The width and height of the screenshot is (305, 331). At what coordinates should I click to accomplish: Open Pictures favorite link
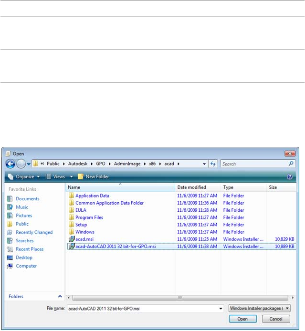pyautogui.click(x=24, y=216)
